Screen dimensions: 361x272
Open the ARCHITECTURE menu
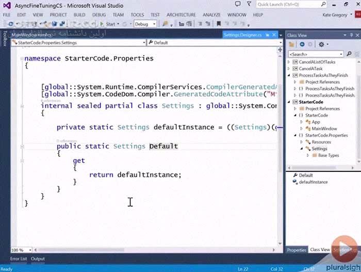coord(181,15)
